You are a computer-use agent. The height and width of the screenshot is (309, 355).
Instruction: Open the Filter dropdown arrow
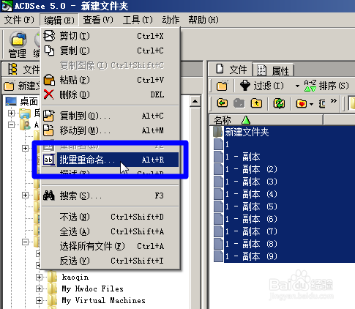297,86
